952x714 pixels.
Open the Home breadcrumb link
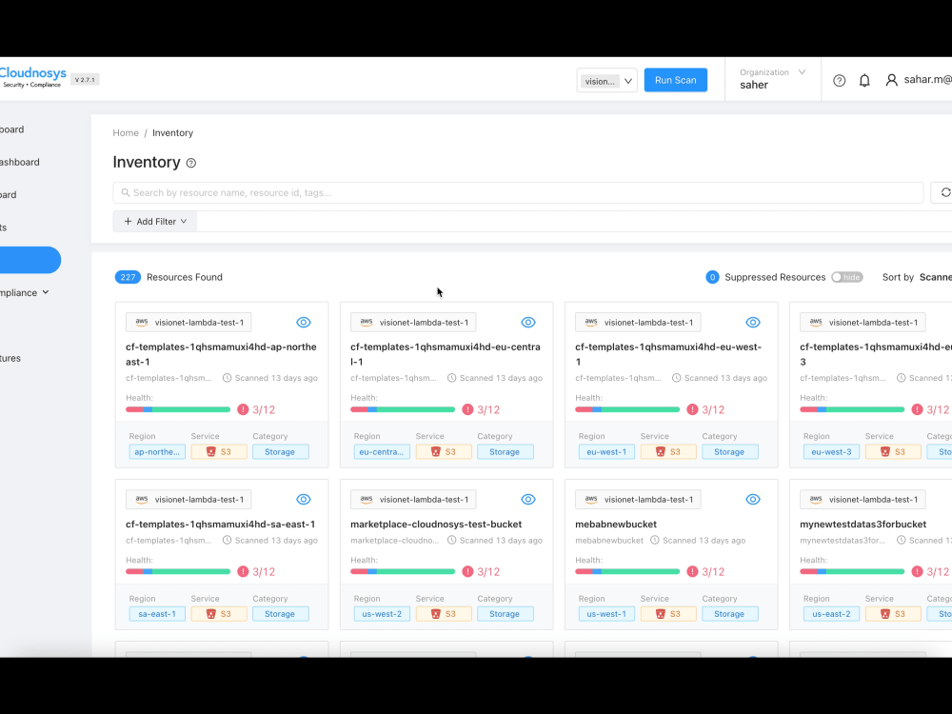126,132
